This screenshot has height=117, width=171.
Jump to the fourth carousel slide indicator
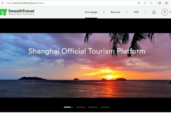[x=105, y=107]
